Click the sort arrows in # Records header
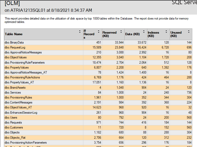 click(98, 32)
